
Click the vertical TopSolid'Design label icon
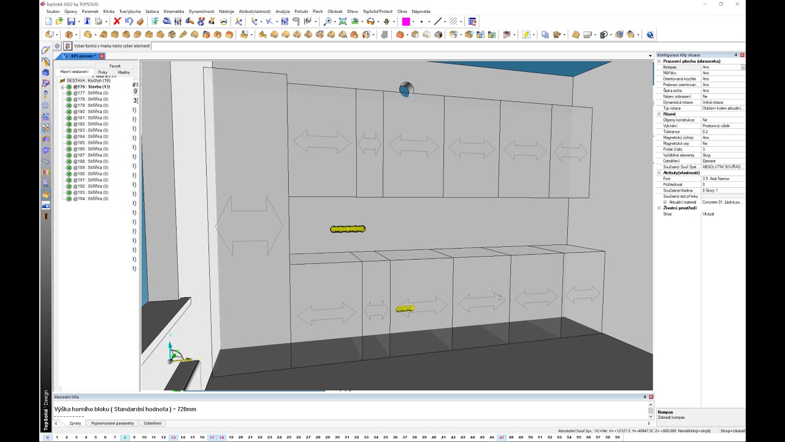click(45, 411)
